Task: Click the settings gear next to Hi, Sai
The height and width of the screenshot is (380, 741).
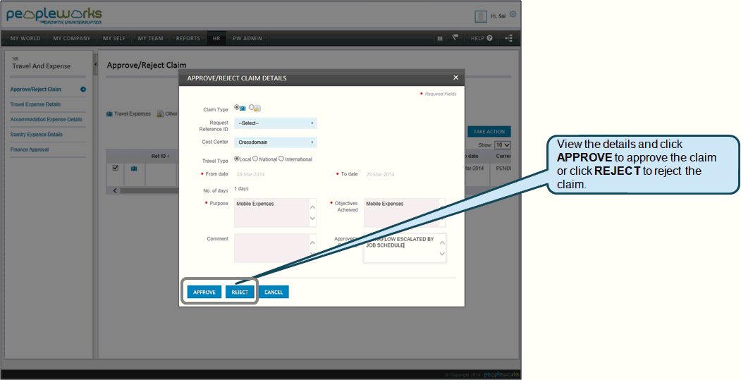Action: (513, 15)
